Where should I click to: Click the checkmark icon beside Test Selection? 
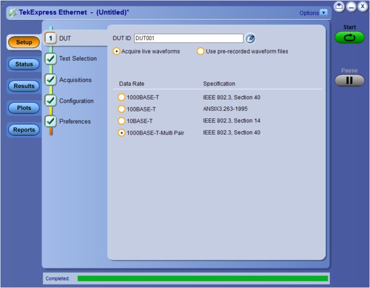[x=51, y=58]
